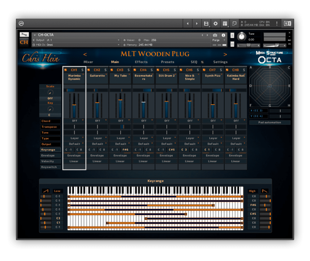Image resolution: width=310 pixels, height=261 pixels.
Task: Click the Tune knob
Action: [242, 37]
